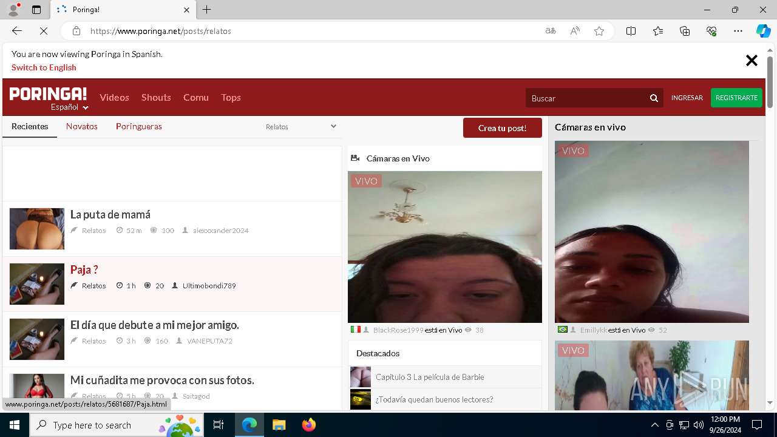Add page to favorites star icon
The image size is (777, 437).
pos(599,31)
